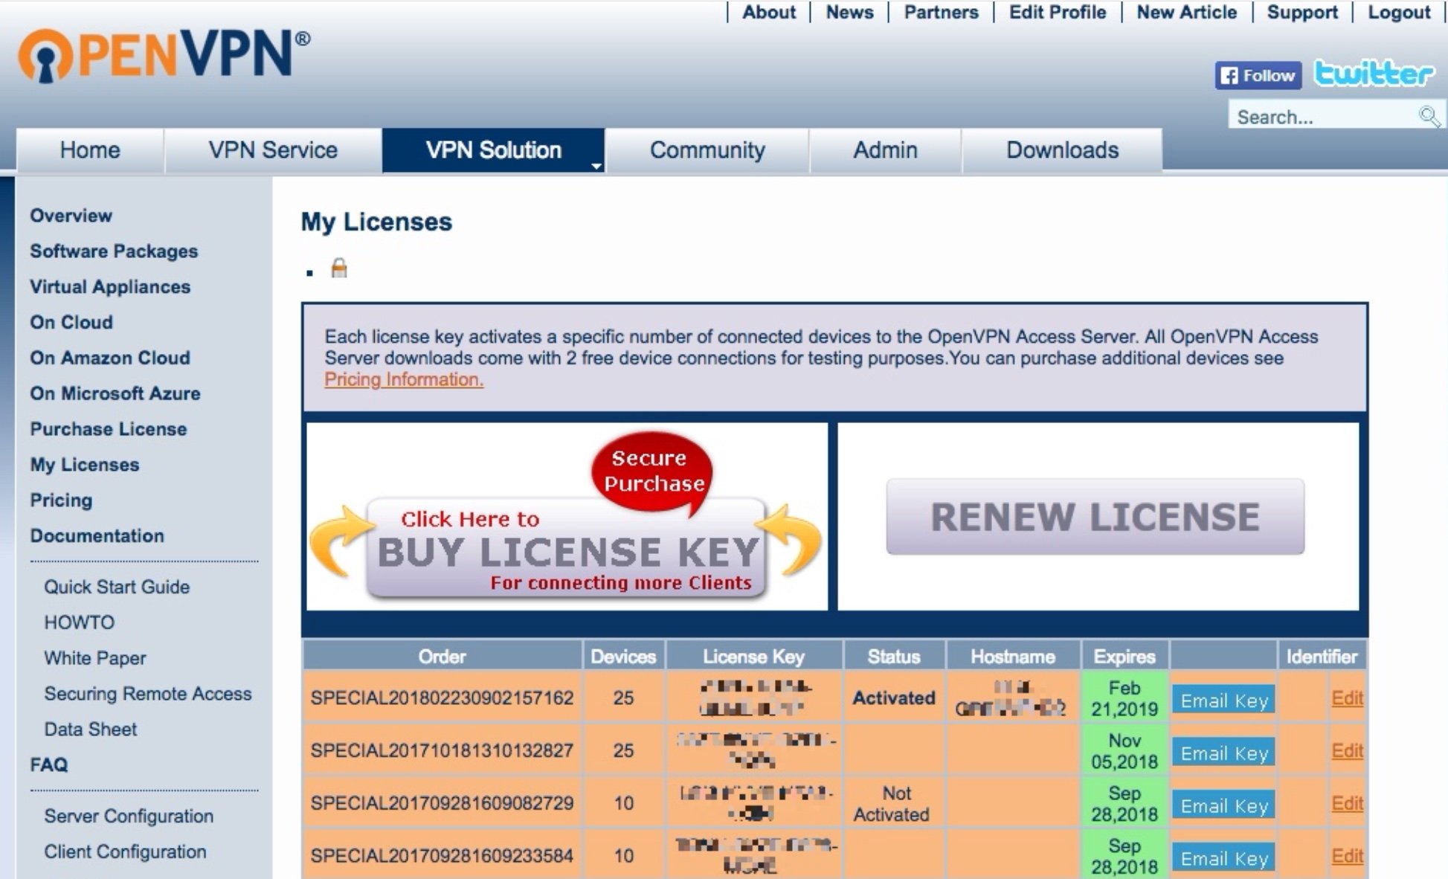Edit identifier for order SPECIAL201802230902157162
The width and height of the screenshot is (1448, 879).
pyautogui.click(x=1347, y=698)
